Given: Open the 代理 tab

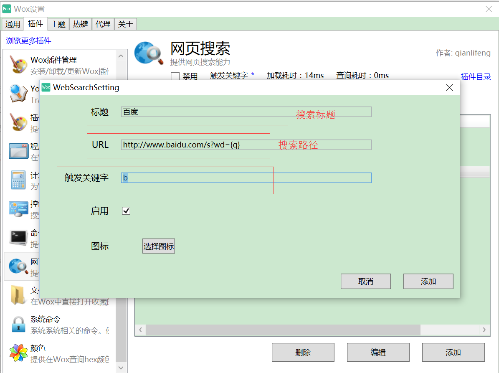Looking at the screenshot, I should pos(103,24).
